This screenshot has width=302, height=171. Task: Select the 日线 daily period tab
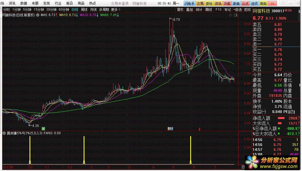(75, 10)
